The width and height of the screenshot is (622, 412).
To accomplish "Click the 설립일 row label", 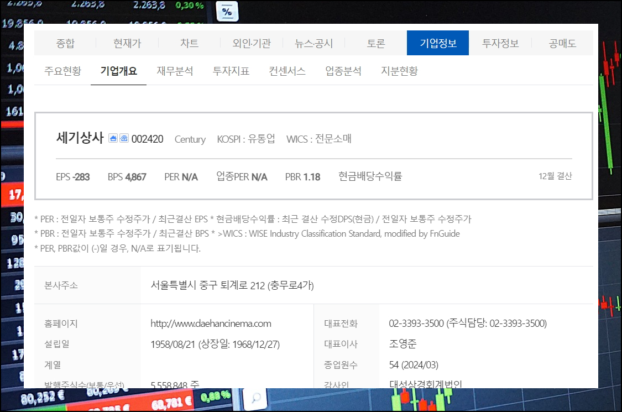I will 57,344.
